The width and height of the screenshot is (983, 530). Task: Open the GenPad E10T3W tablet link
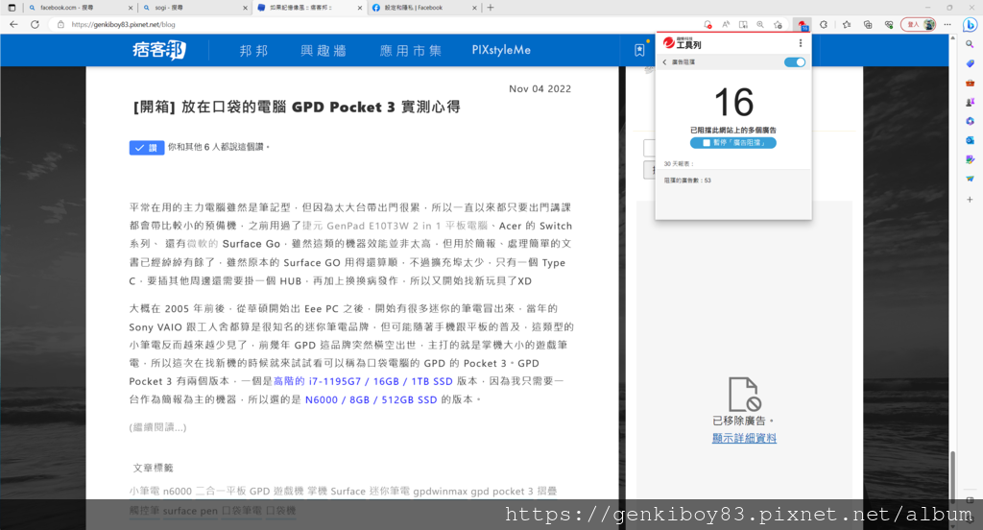coord(395,226)
